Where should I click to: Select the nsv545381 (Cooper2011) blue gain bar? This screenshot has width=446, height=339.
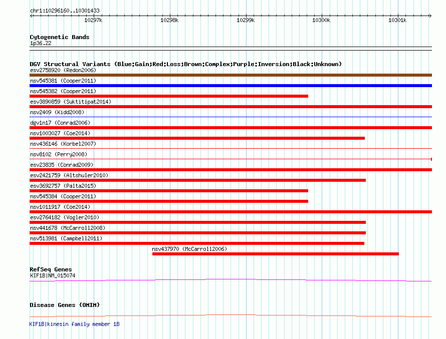[231, 86]
